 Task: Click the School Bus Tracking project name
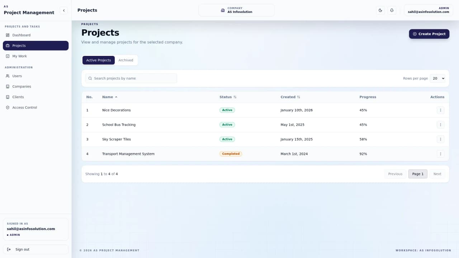tap(119, 125)
